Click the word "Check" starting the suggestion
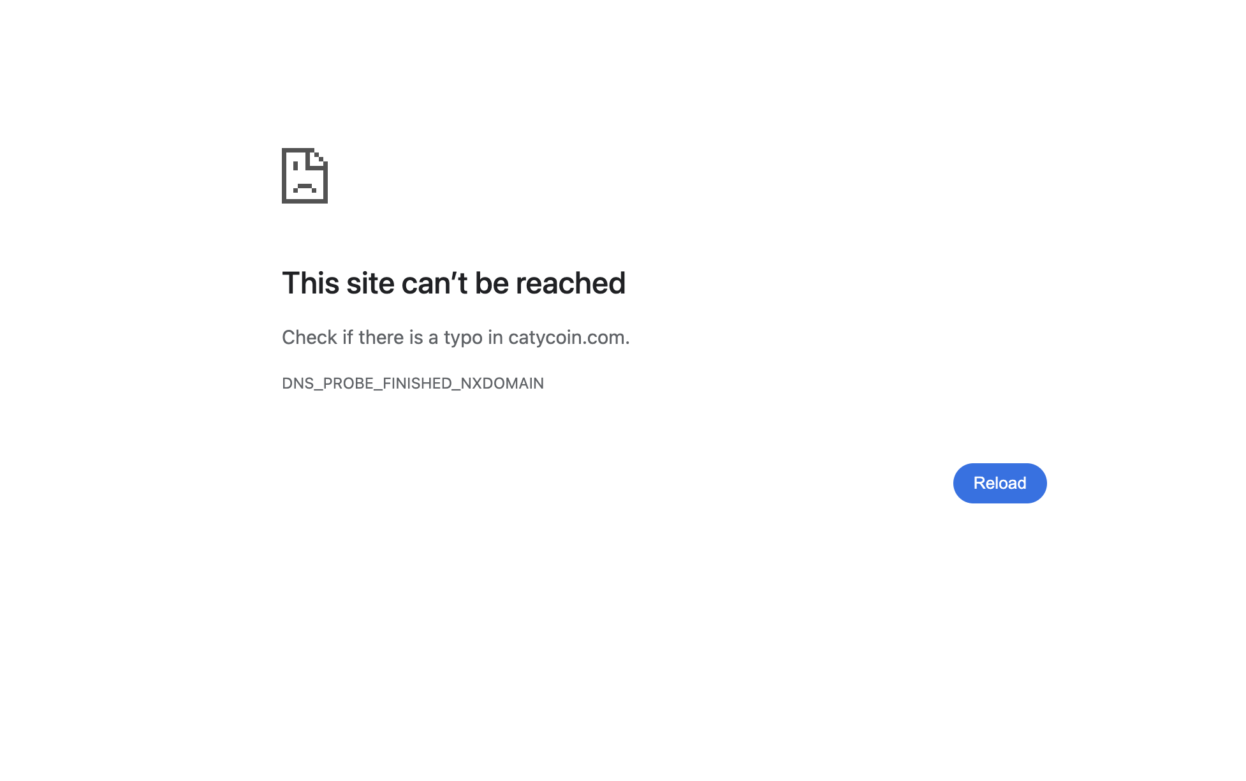 (309, 338)
